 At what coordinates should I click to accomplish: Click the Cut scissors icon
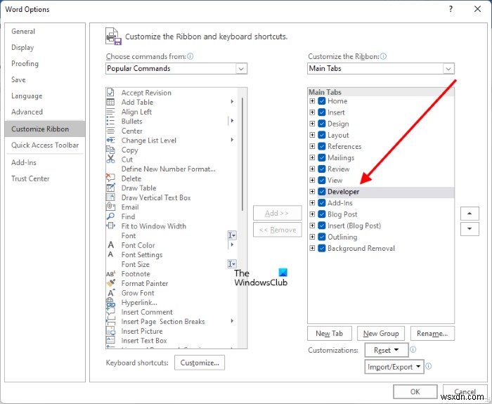coord(110,159)
